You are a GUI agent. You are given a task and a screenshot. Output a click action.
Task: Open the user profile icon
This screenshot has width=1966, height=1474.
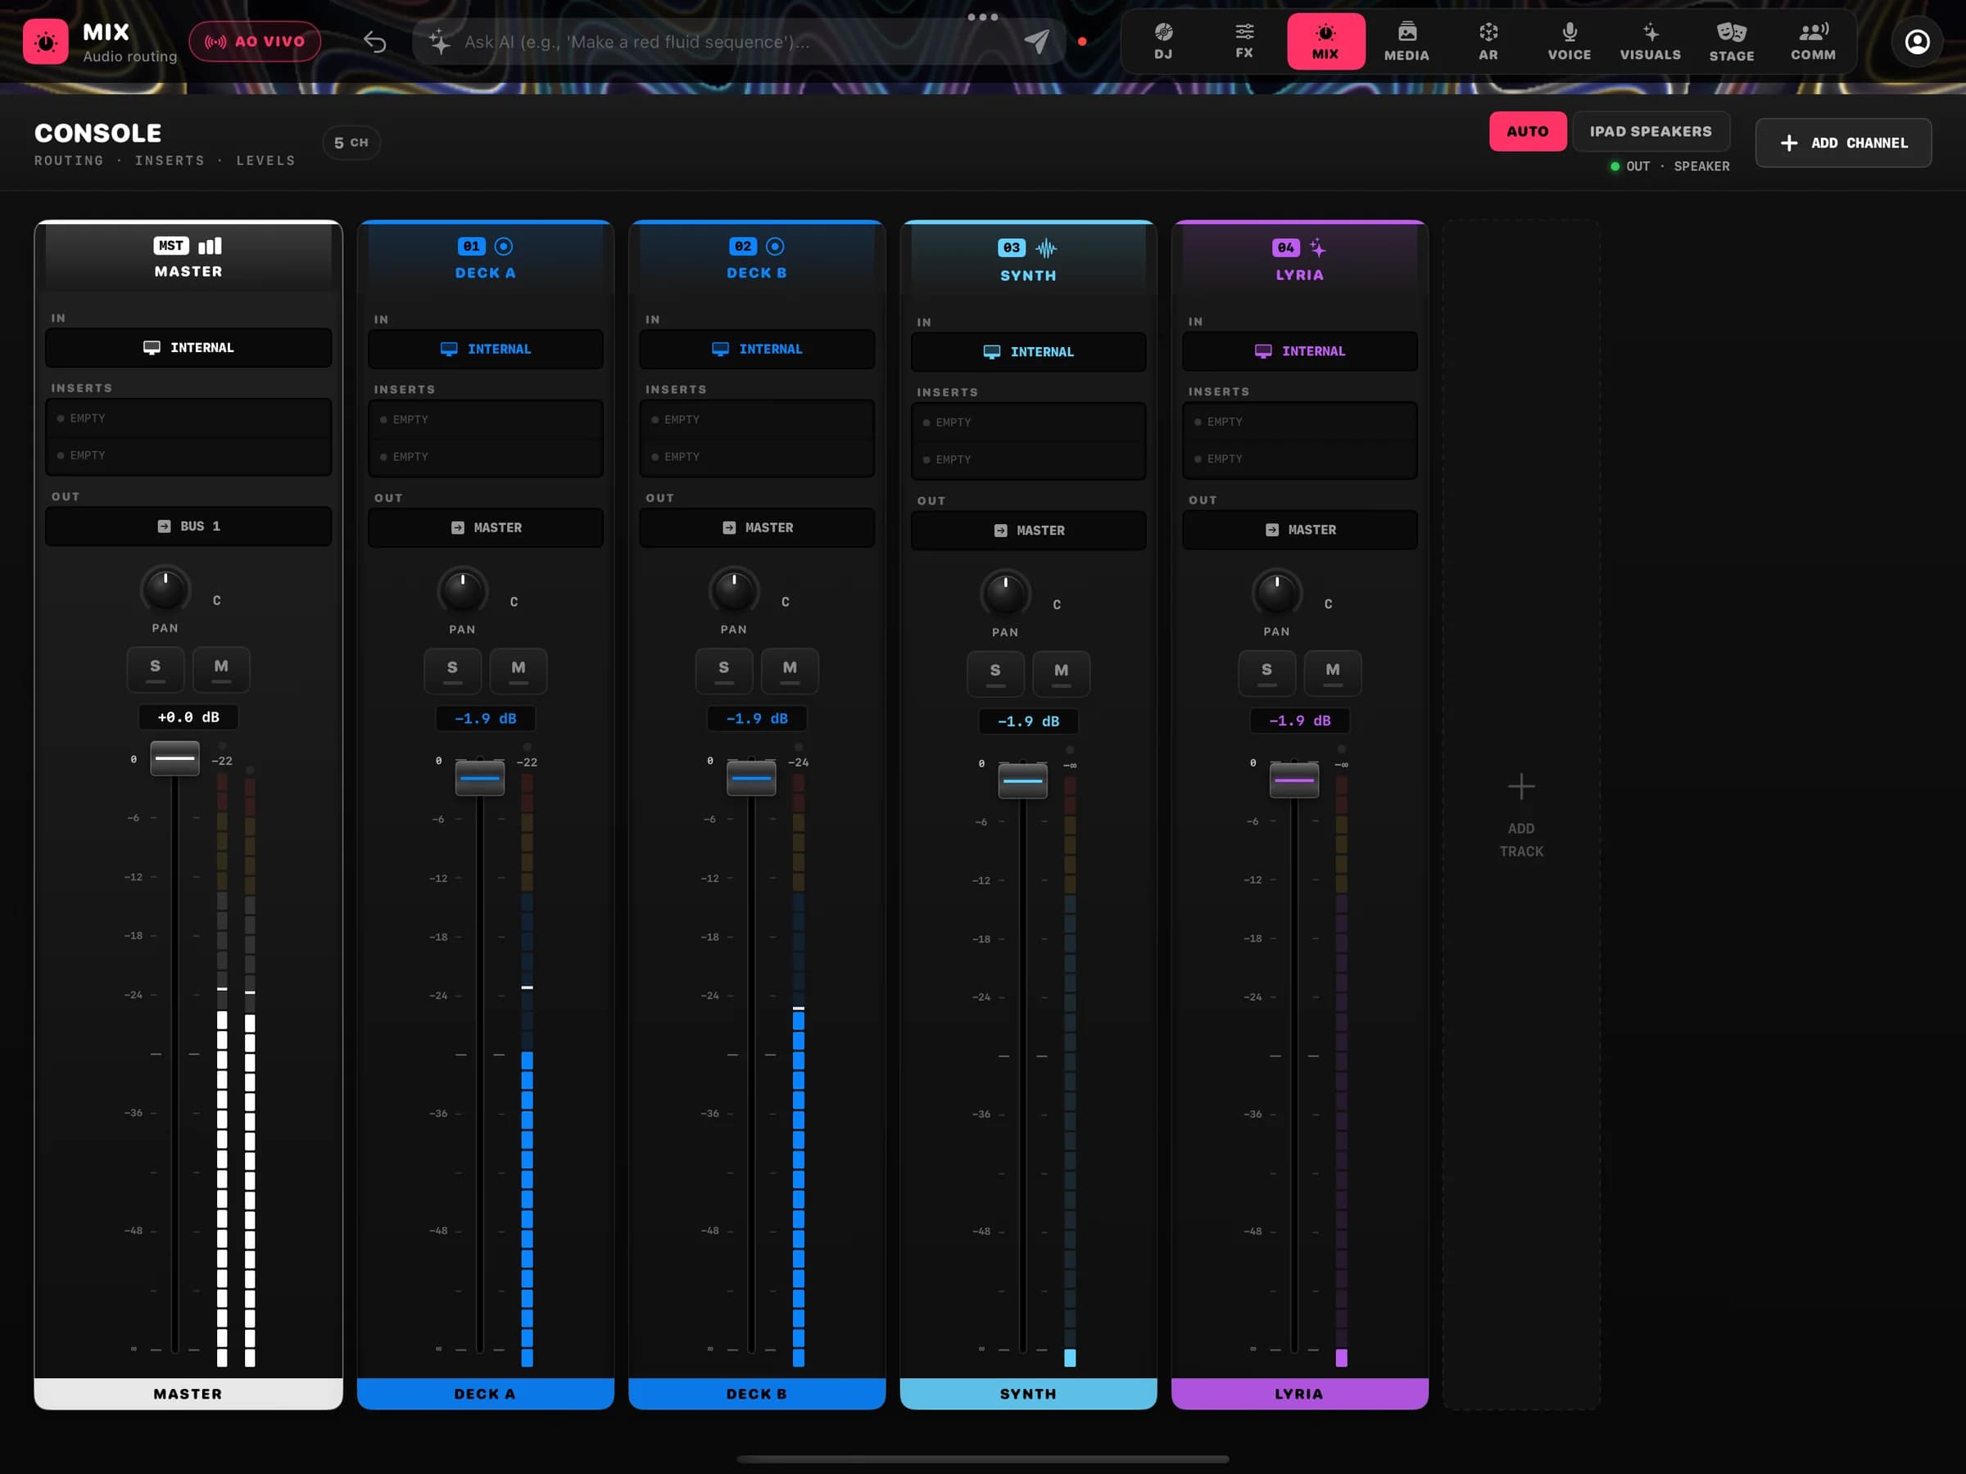click(x=1916, y=42)
